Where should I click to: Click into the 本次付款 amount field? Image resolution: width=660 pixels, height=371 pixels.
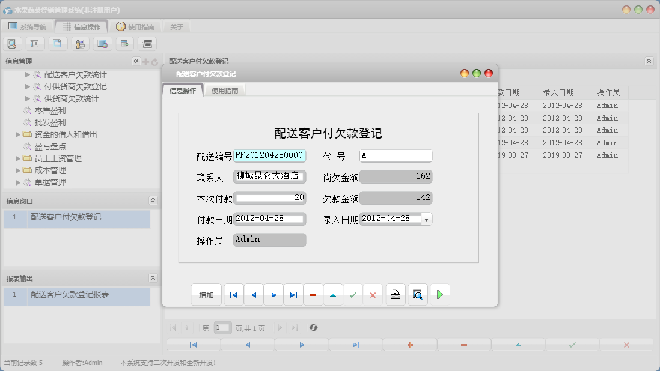coord(270,198)
